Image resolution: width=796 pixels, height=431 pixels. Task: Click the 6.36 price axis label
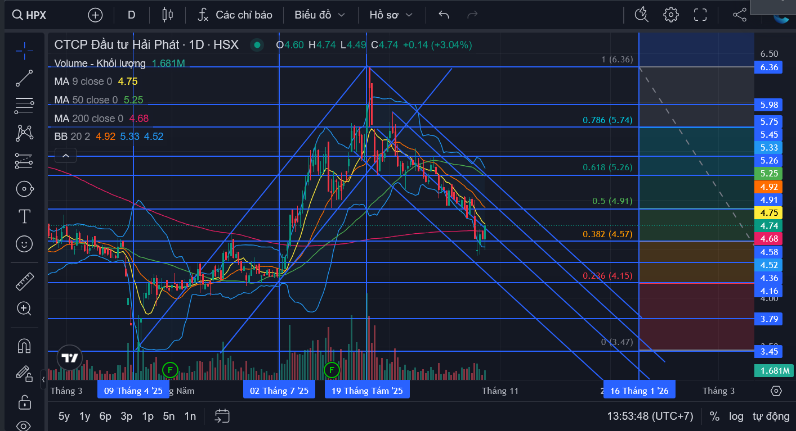click(769, 67)
